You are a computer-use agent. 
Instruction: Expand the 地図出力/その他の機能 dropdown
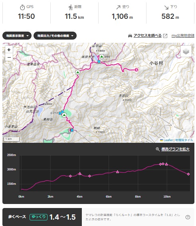click(55, 36)
